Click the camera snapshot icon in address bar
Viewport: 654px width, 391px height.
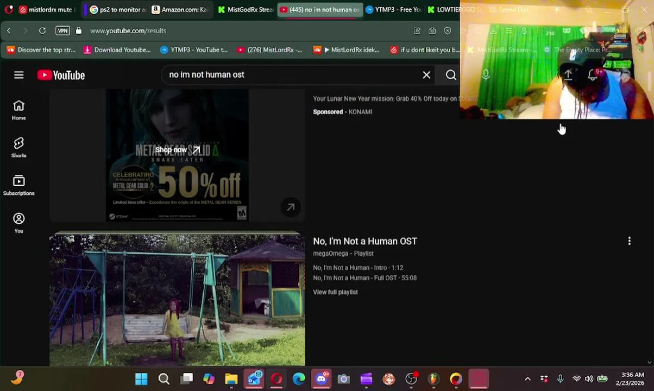coord(432,31)
